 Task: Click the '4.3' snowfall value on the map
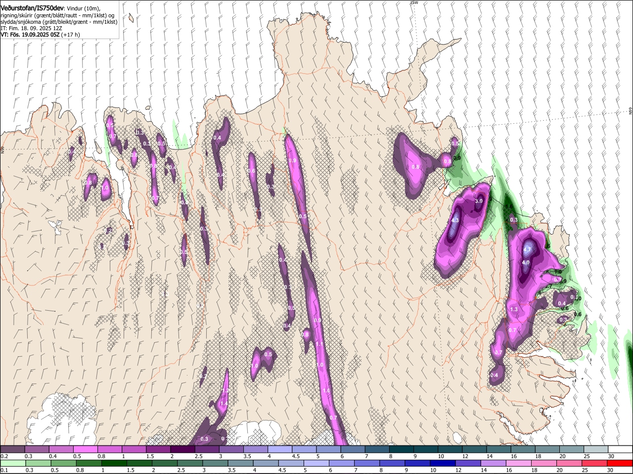point(455,220)
